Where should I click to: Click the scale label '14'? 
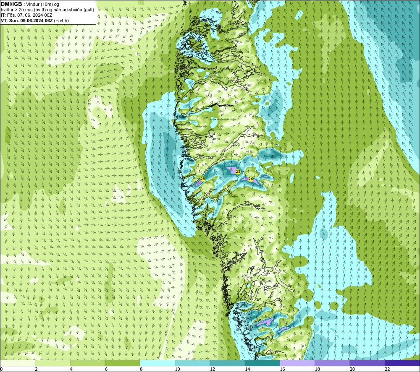247,369
